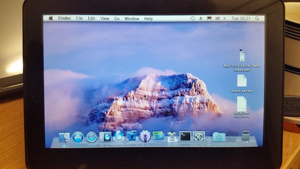
Task: Select the .DS_Store file icon
Action: (x=241, y=104)
